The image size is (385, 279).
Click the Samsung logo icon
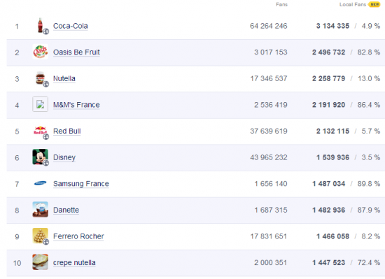tap(41, 183)
